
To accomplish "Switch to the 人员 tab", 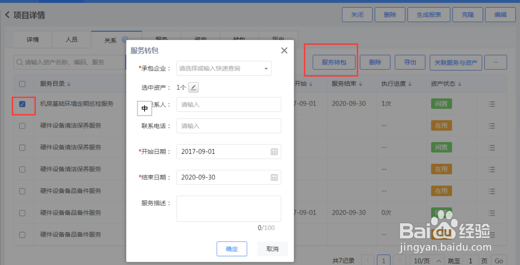I will (72, 39).
